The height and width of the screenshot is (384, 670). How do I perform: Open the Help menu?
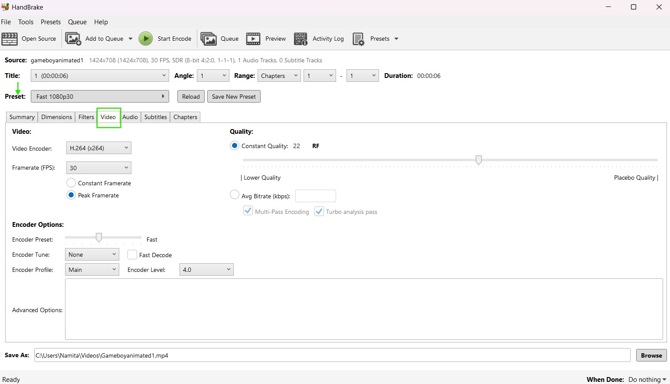click(x=101, y=22)
